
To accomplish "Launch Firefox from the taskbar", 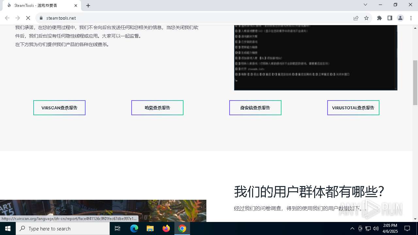I will [x=166, y=228].
